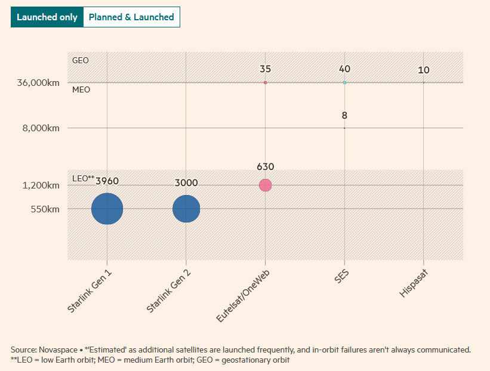
Task: Click the SES GEO dot labeled 40
Action: pyautogui.click(x=344, y=82)
